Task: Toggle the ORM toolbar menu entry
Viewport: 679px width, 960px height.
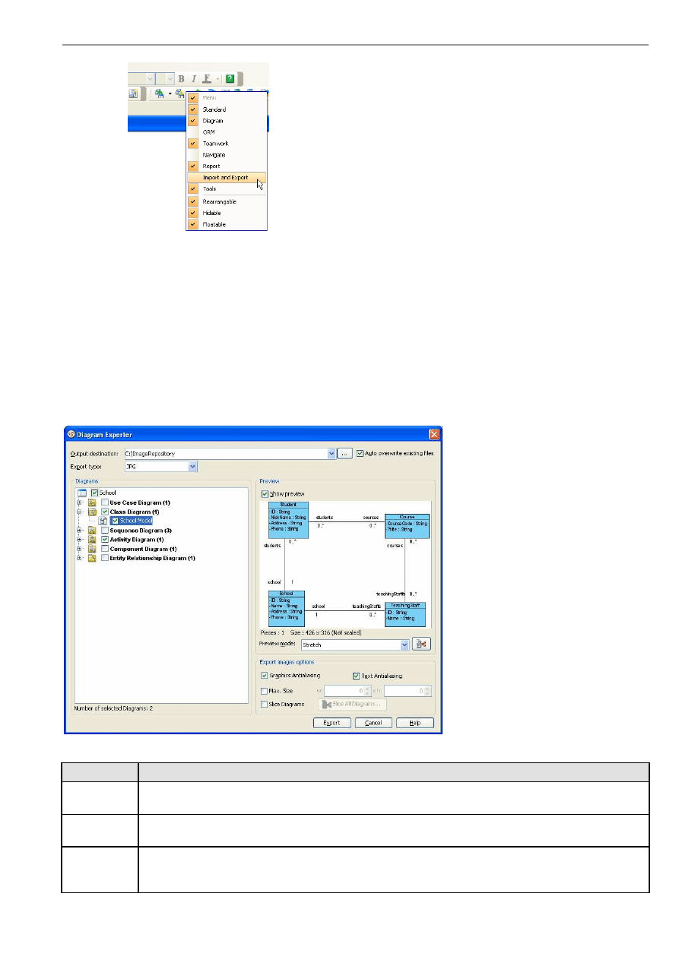Action: click(x=208, y=132)
